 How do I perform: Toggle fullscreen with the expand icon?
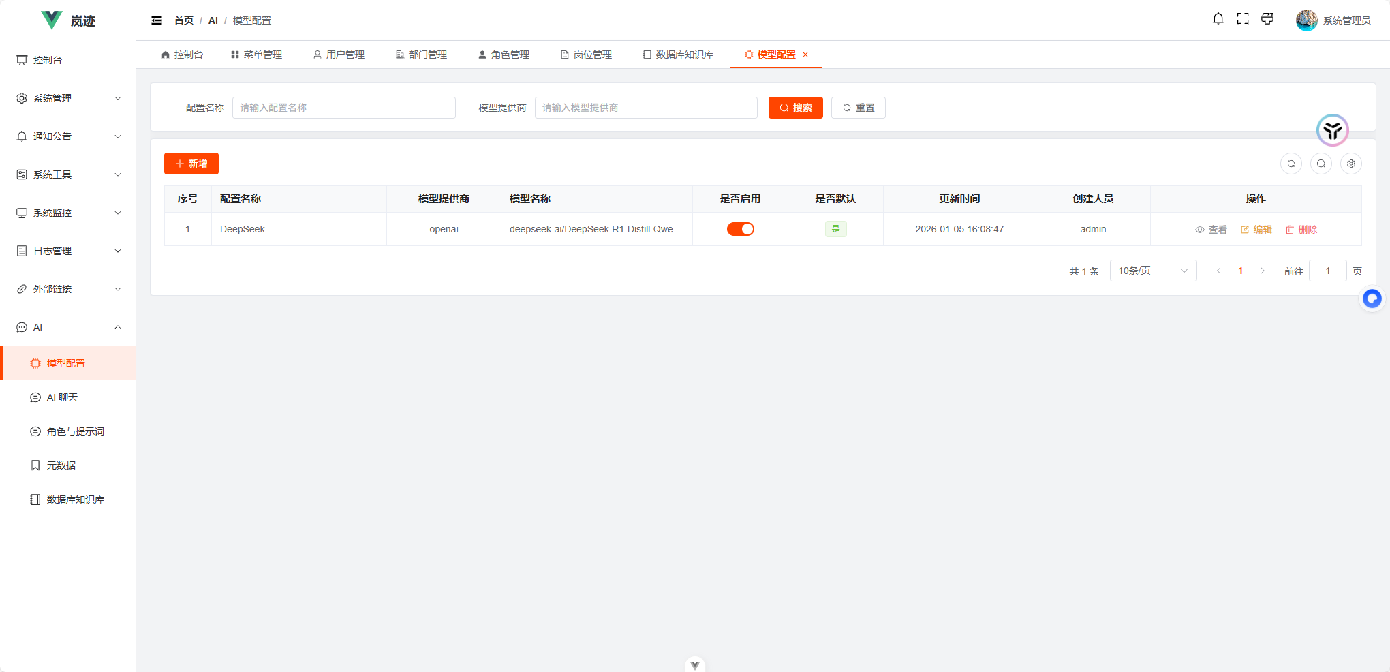click(1243, 18)
